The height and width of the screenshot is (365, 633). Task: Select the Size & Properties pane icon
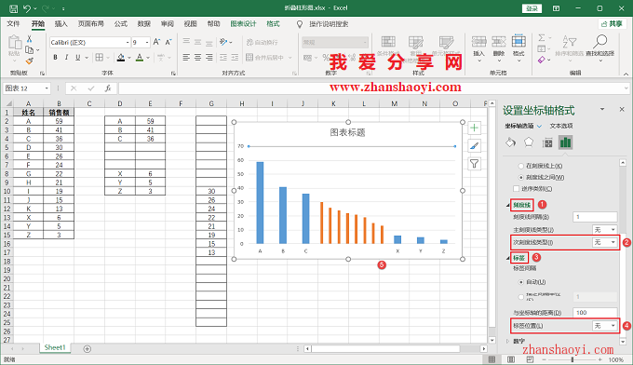(547, 142)
